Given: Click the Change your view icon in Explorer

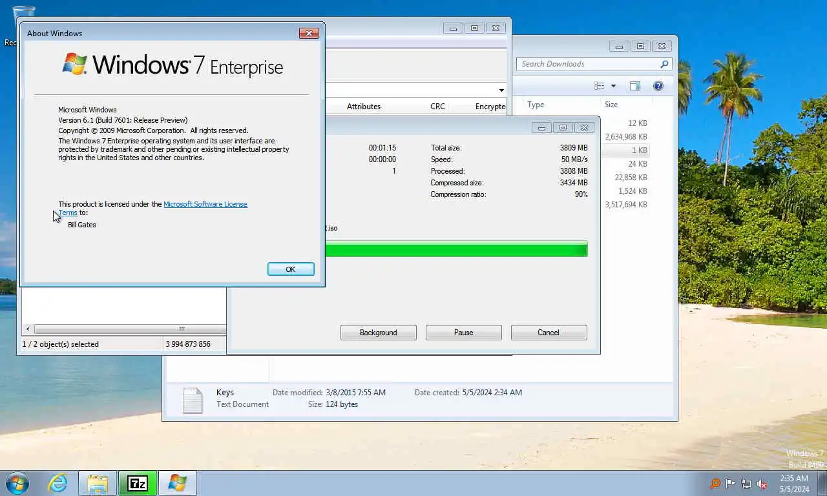Looking at the screenshot, I should (600, 86).
